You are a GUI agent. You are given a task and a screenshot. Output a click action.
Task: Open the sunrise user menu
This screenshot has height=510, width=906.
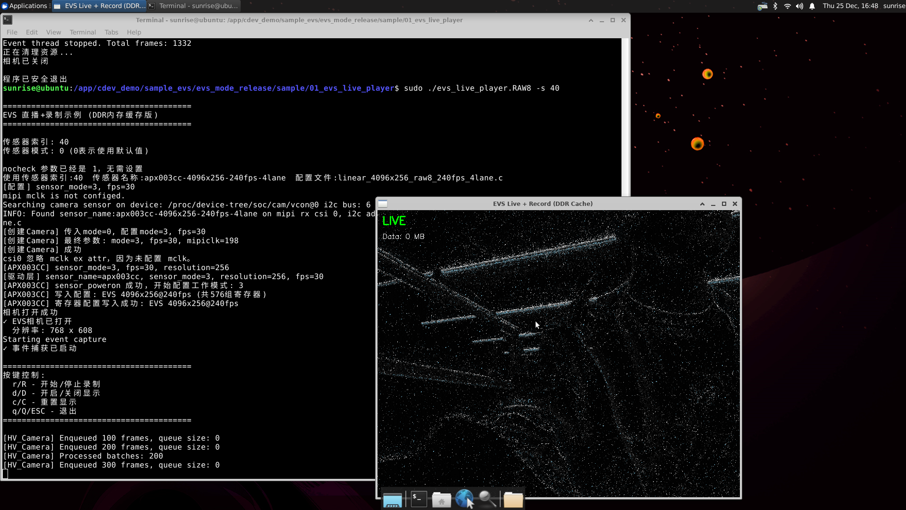click(x=894, y=6)
